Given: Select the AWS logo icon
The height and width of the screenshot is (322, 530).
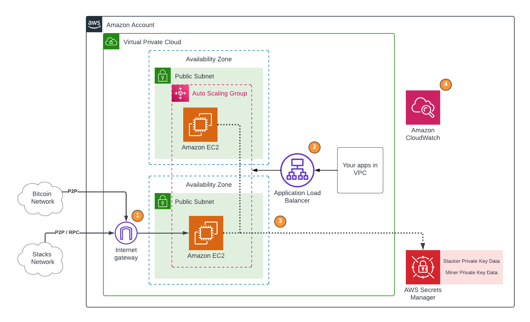Looking at the screenshot, I should 94,24.
